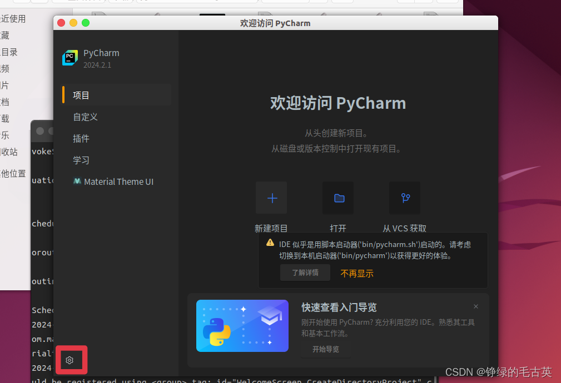Screen dimensions: 561x383
Task: Click the Material Theme UI logo icon
Action: [x=77, y=181]
